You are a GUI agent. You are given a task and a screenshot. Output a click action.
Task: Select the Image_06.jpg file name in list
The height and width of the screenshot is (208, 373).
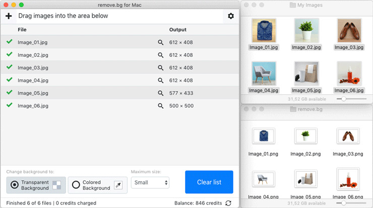(33, 106)
